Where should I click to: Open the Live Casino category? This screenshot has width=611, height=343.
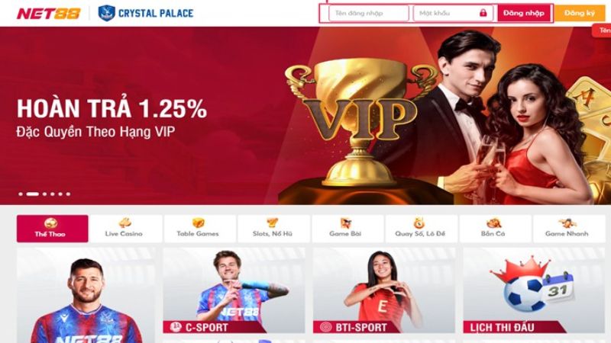click(125, 229)
